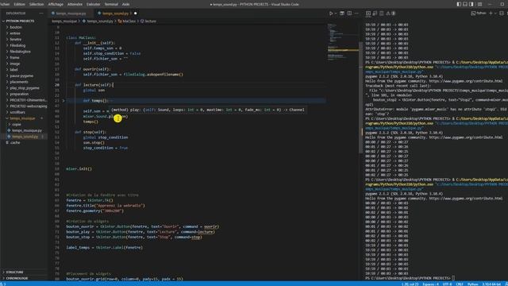508x286 pixels.
Task: Click UTF-8 encoding in status bar
Action: (447, 284)
